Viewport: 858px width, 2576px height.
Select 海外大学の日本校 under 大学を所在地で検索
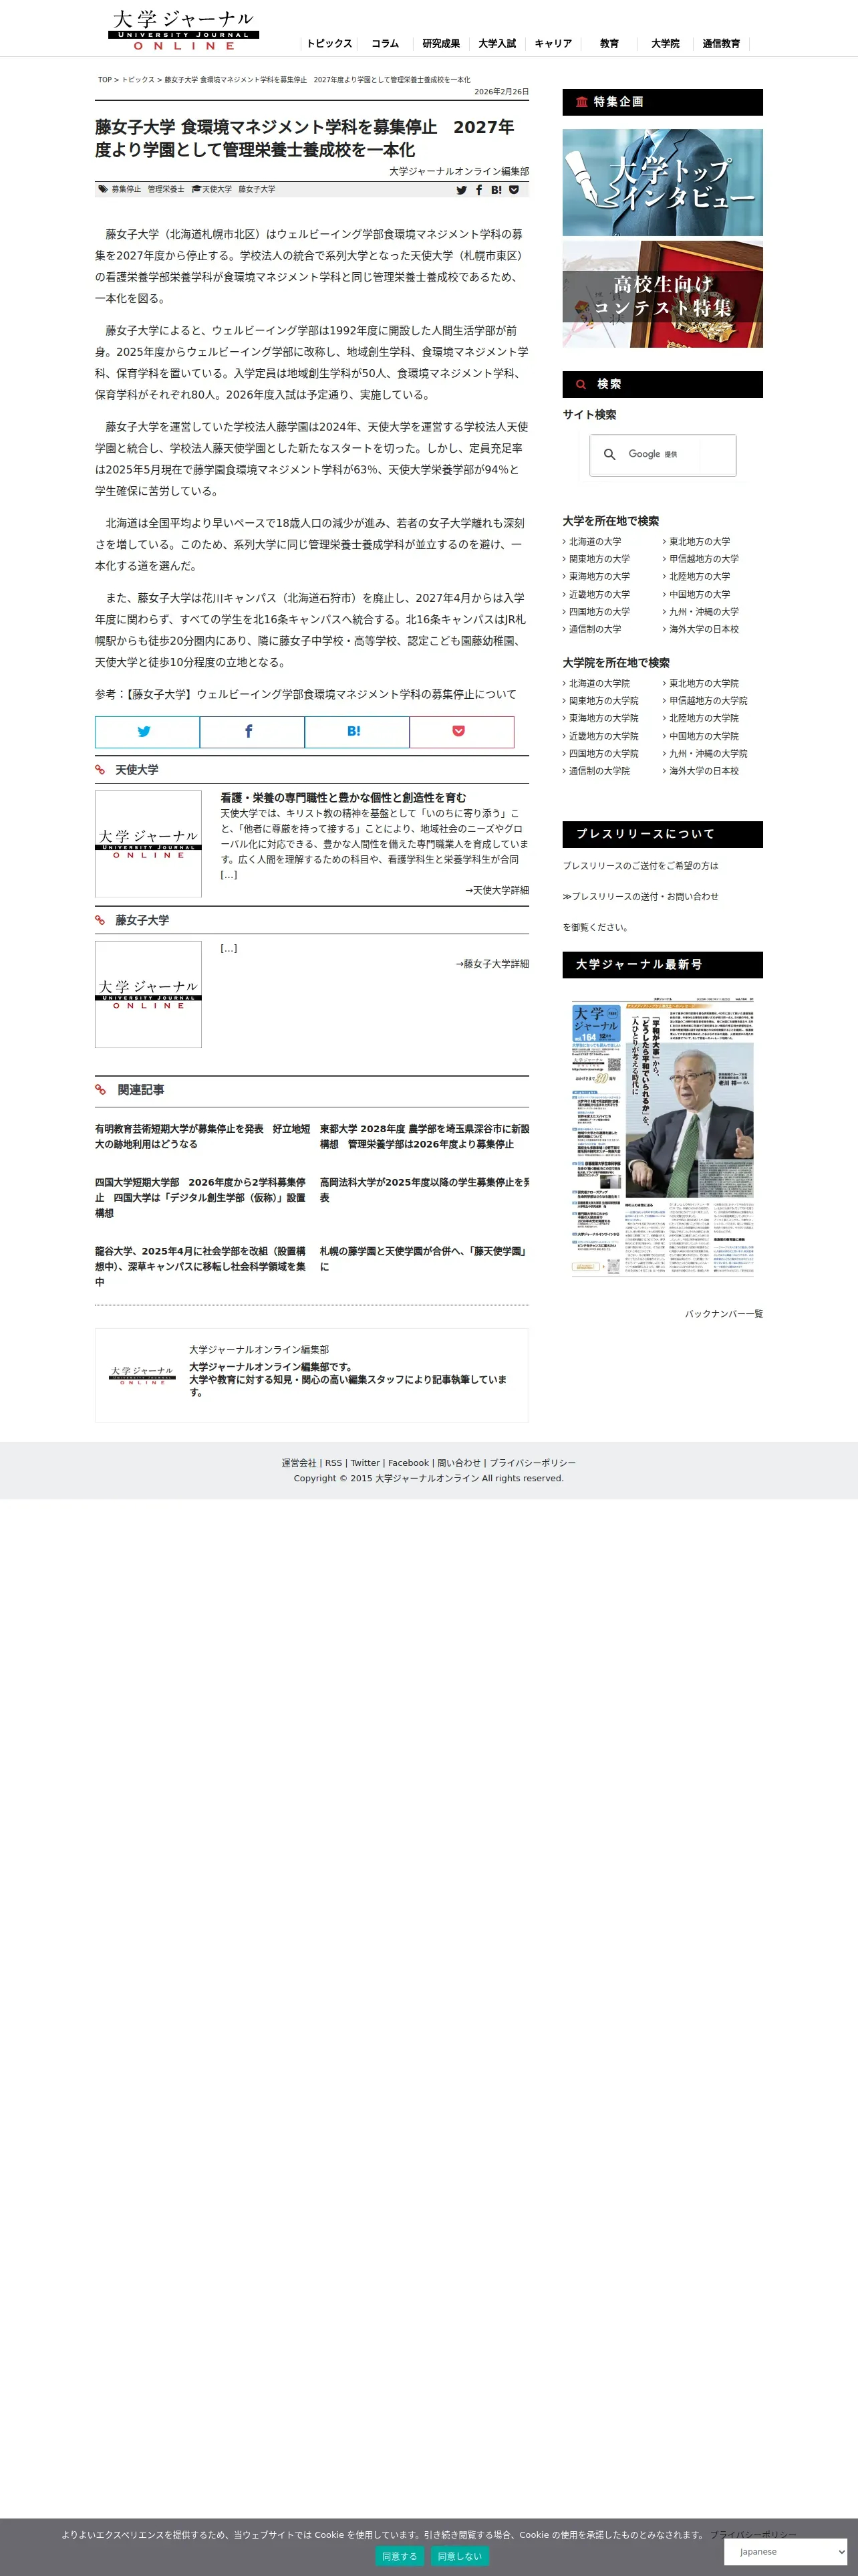703,629
